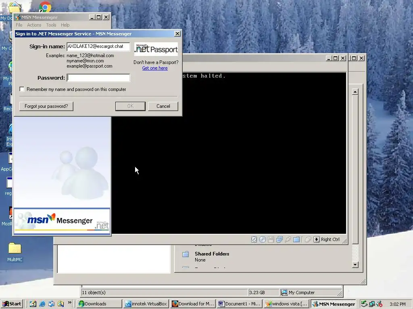Cancel the sign-in dialog
Image resolution: width=413 pixels, height=309 pixels.
point(163,106)
